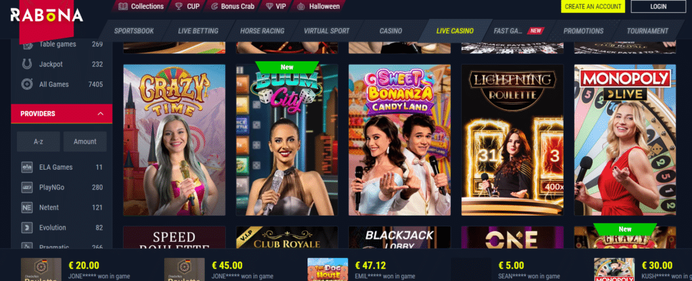Click the Rabona logo
The height and width of the screenshot is (281, 692).
[x=47, y=15]
